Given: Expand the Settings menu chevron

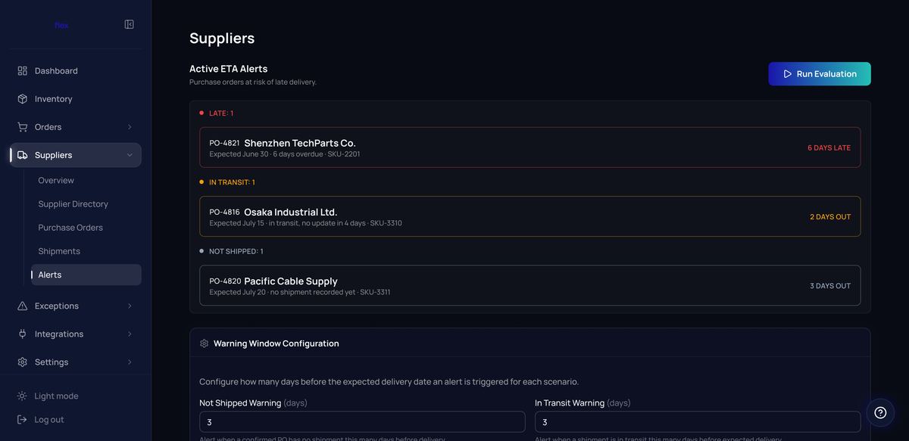Looking at the screenshot, I should (130, 362).
